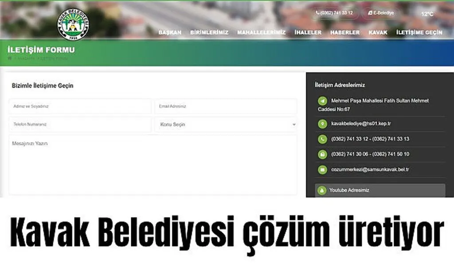454x269 pixels.
Task: Click the Mehmet Paşa Mahallesi address text
Action: [x=373, y=105]
